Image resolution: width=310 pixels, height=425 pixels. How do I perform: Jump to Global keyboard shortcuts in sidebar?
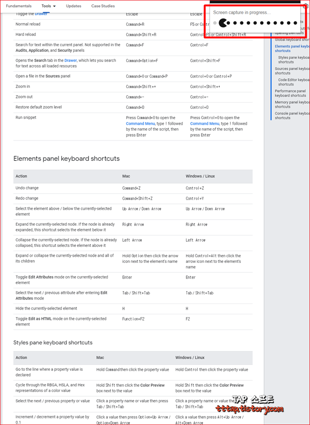click(x=292, y=40)
